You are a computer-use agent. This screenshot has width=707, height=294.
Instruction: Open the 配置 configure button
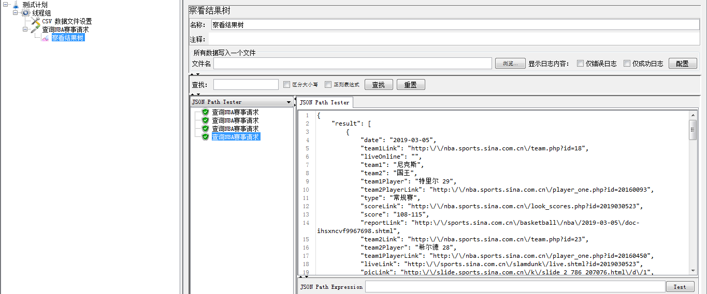tap(682, 64)
